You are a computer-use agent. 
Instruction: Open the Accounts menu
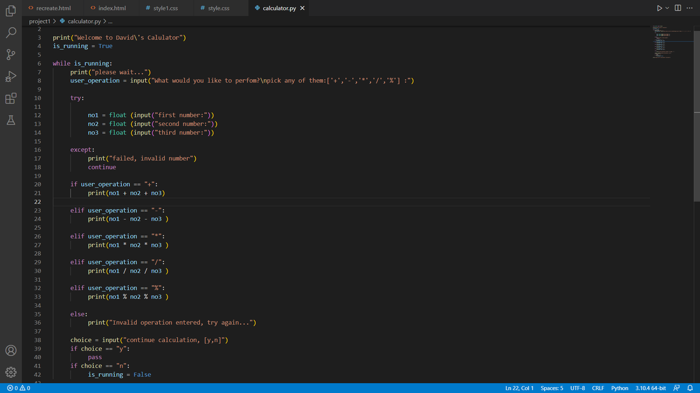pos(10,351)
